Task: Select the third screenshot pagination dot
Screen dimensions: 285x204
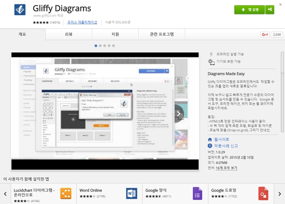Action: coord(104,46)
